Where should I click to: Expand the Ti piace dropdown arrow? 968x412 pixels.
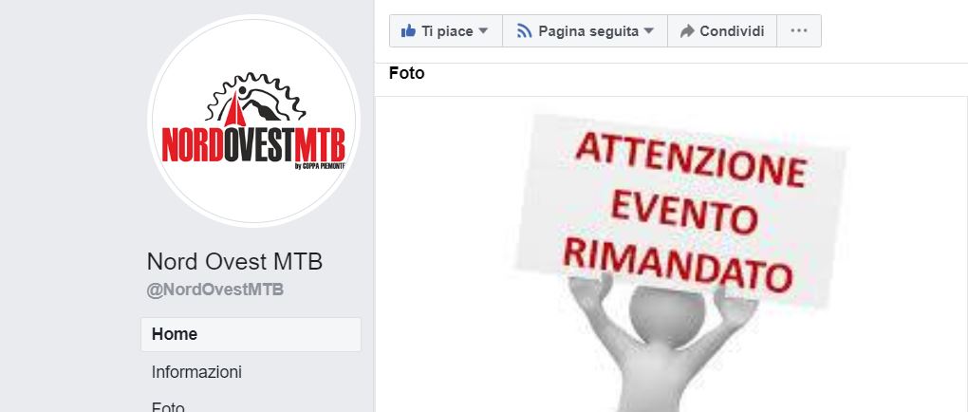pyautogui.click(x=483, y=31)
